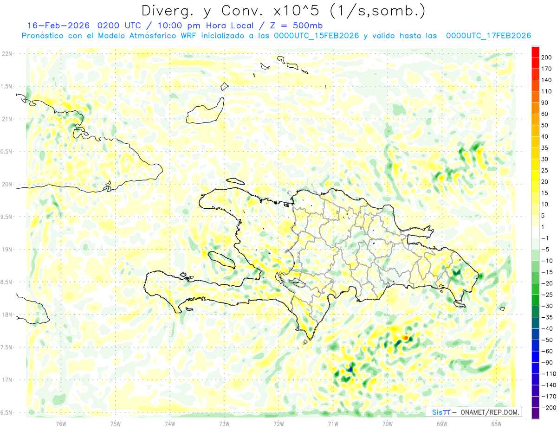
Task: Click the 69W longitude label
Action: 441,423
